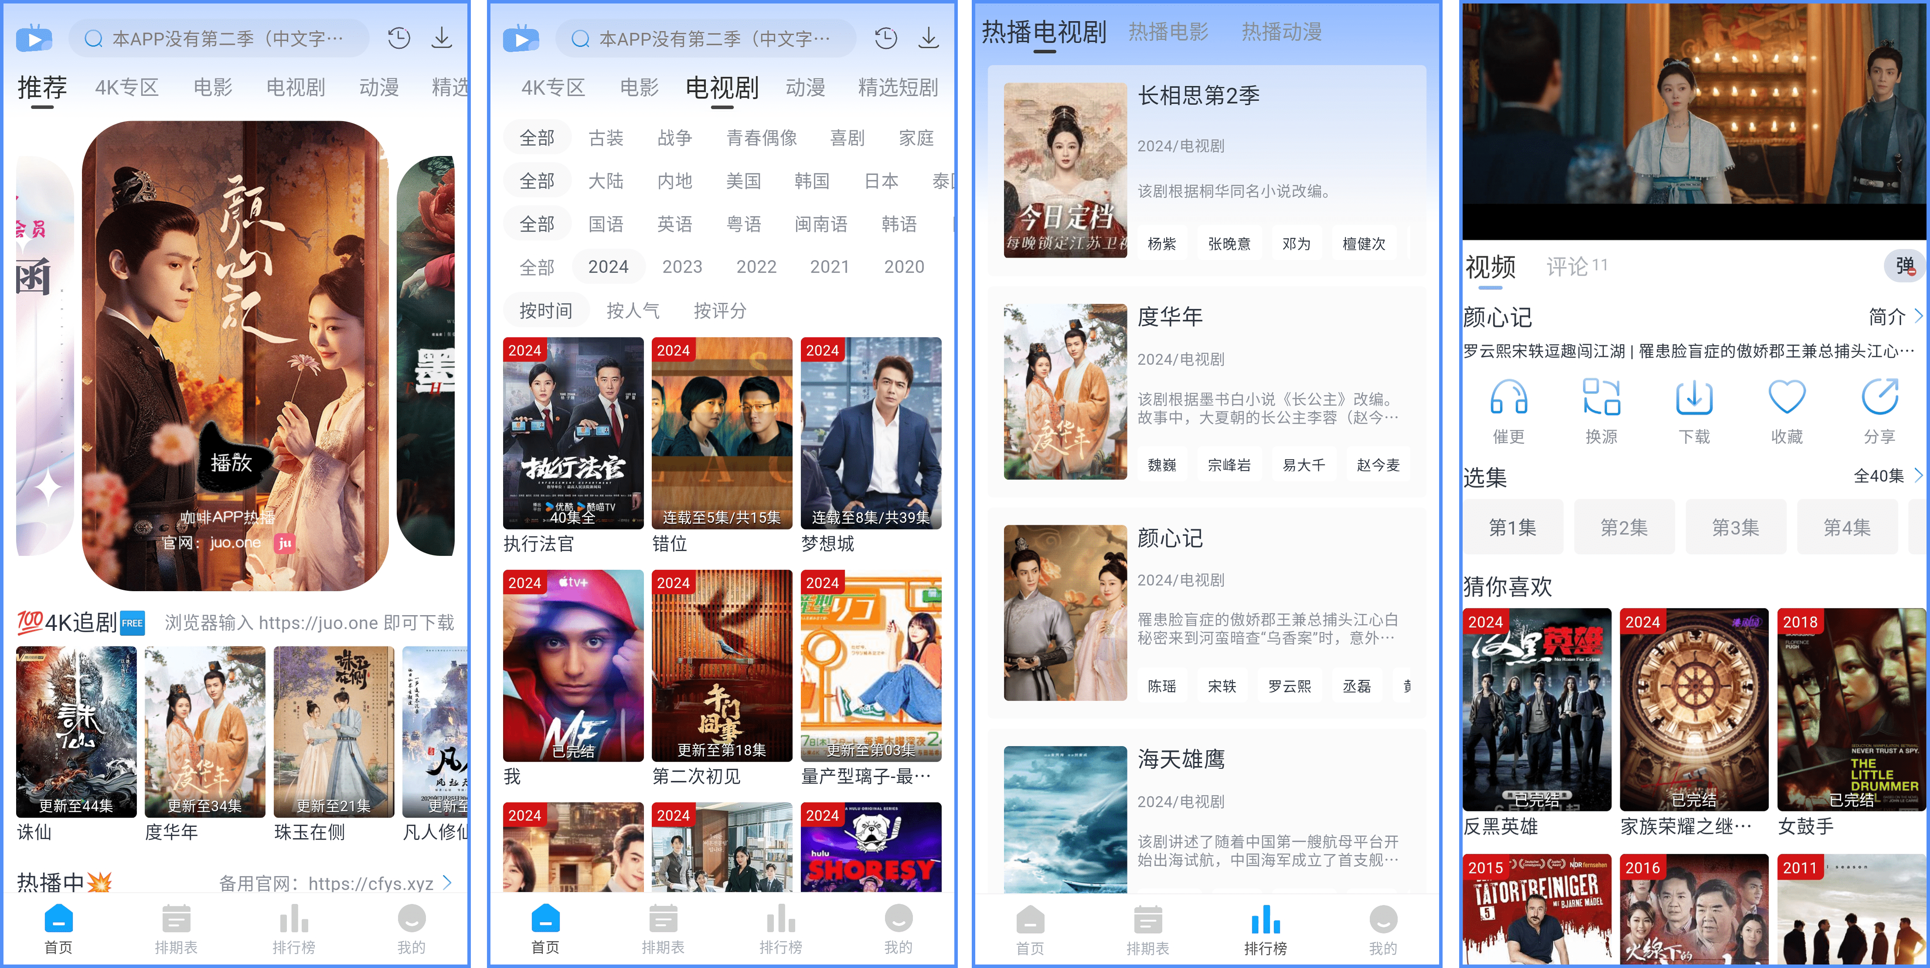Tap search magnifier in first screen search bar
This screenshot has width=1930, height=968.
click(94, 38)
